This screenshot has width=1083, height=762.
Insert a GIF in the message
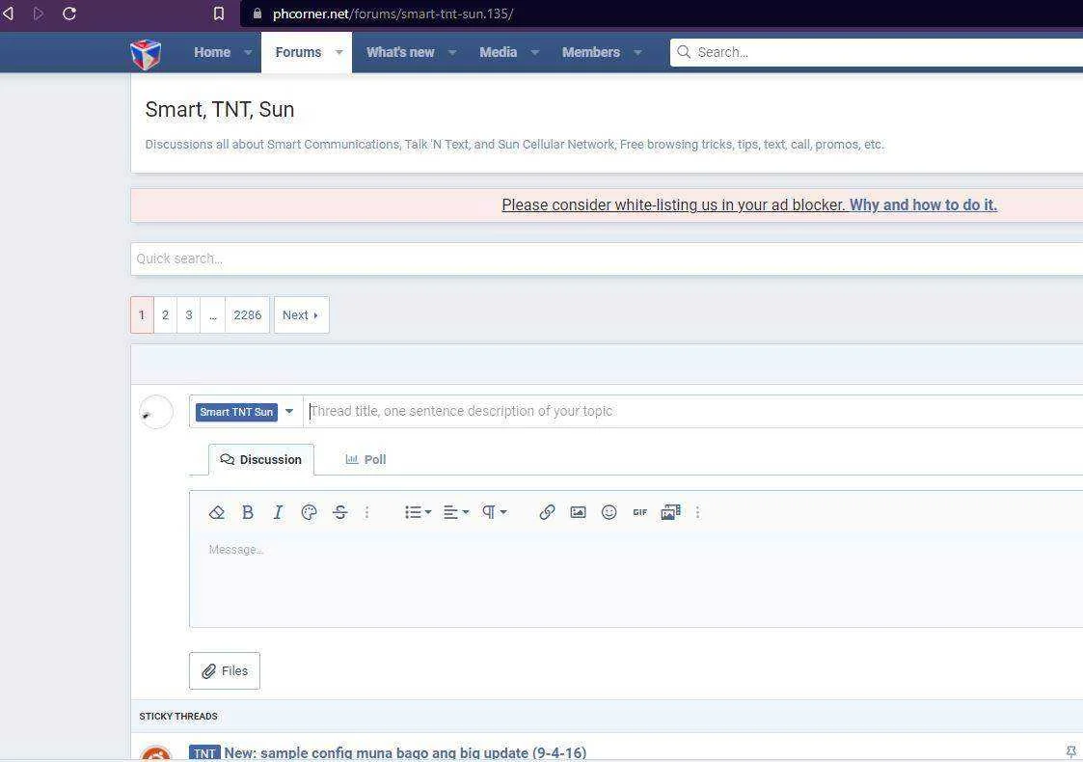(639, 512)
